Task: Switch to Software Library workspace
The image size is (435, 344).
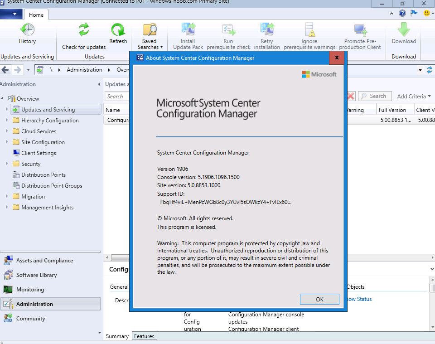Action: point(50,275)
